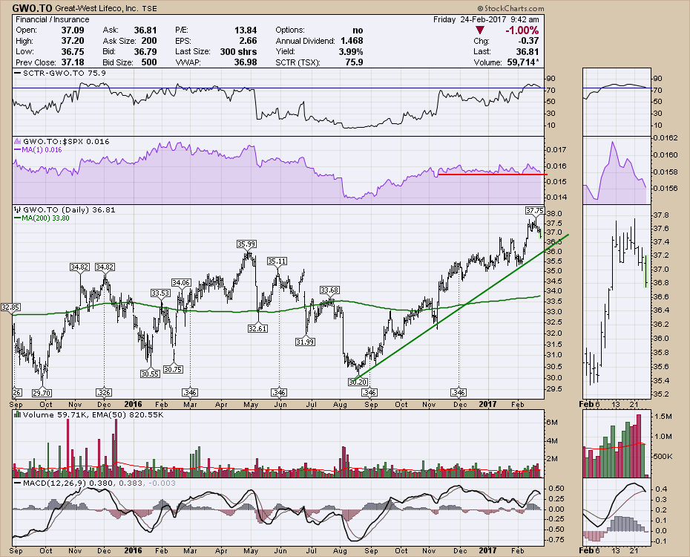Image resolution: width=690 pixels, height=557 pixels.
Task: Click the 30.75 trough price label
Action: [x=173, y=369]
